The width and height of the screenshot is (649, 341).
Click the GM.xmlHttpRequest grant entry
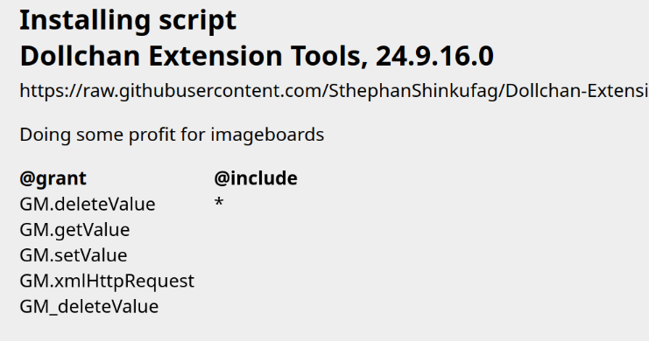[x=107, y=282]
